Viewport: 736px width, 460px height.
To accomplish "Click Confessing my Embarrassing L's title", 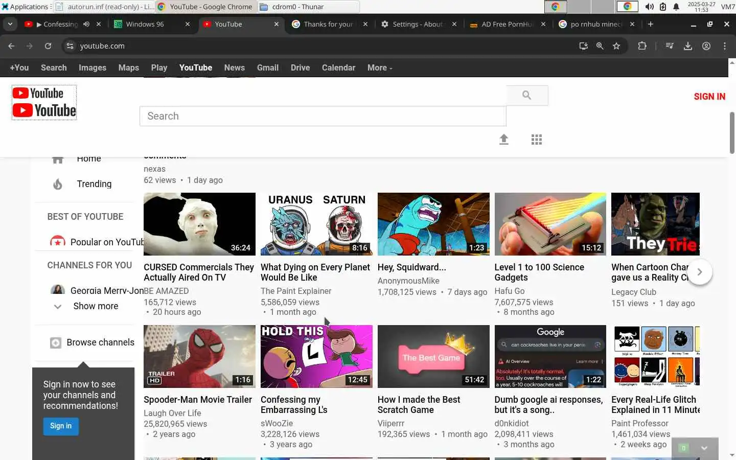I will (294, 405).
